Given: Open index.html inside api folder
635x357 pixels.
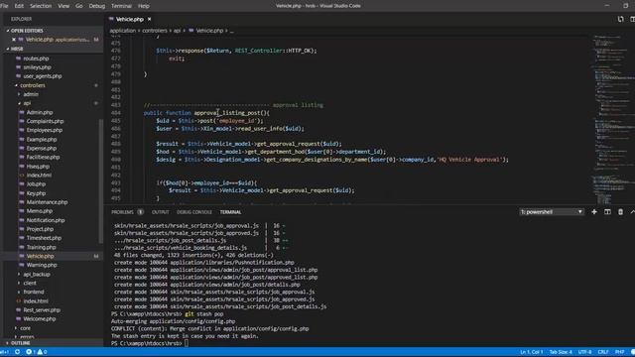Looking at the screenshot, I should click(39, 176).
